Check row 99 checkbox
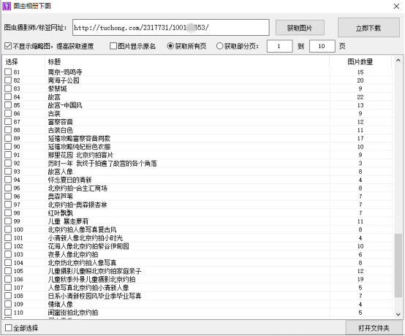405x336 pixels. [x=8, y=221]
